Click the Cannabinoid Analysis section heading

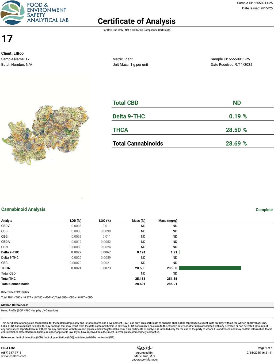[23, 209]
